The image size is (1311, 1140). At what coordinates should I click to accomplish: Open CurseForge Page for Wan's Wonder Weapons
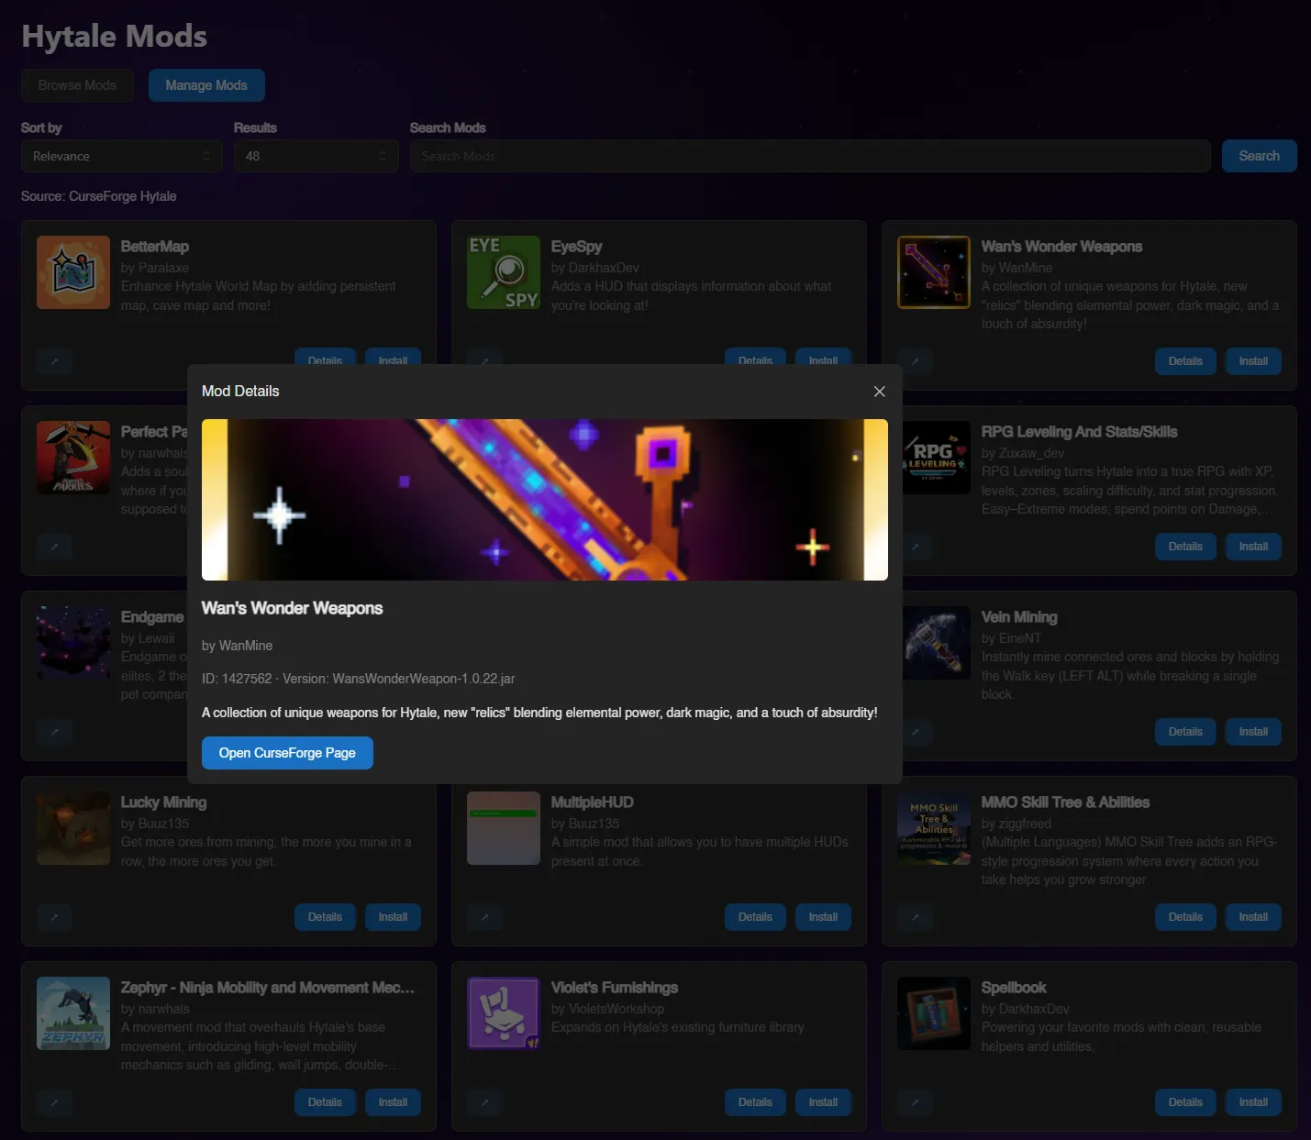(x=287, y=753)
